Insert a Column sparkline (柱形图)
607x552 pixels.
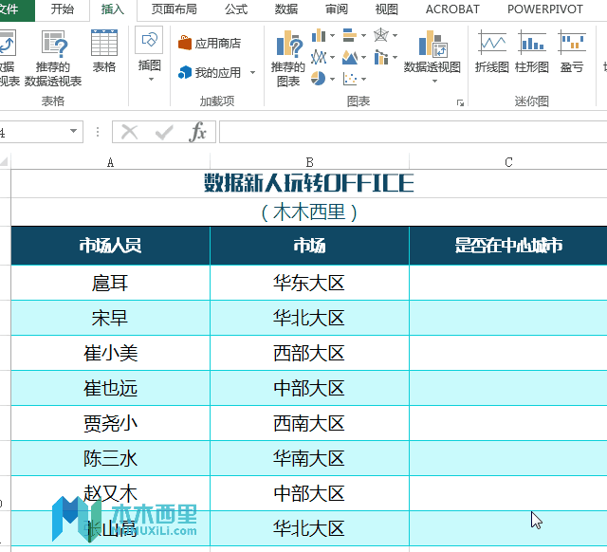coord(532,52)
